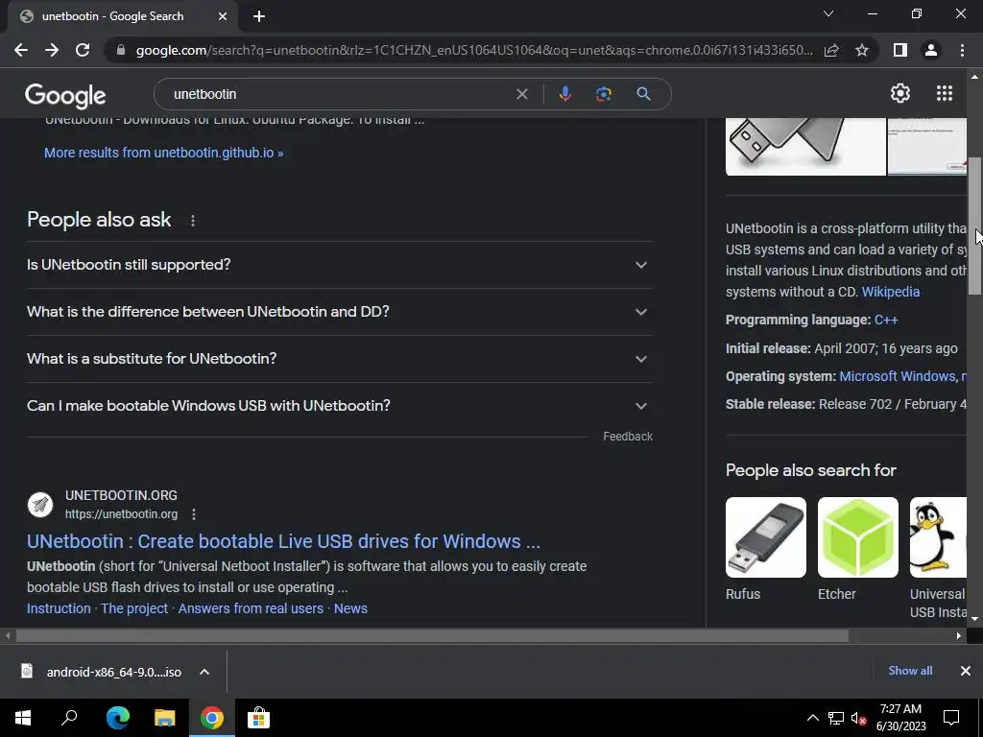Click UNETBOOTIN.ORG site favicon
This screenshot has width=983, height=737.
[x=40, y=505]
